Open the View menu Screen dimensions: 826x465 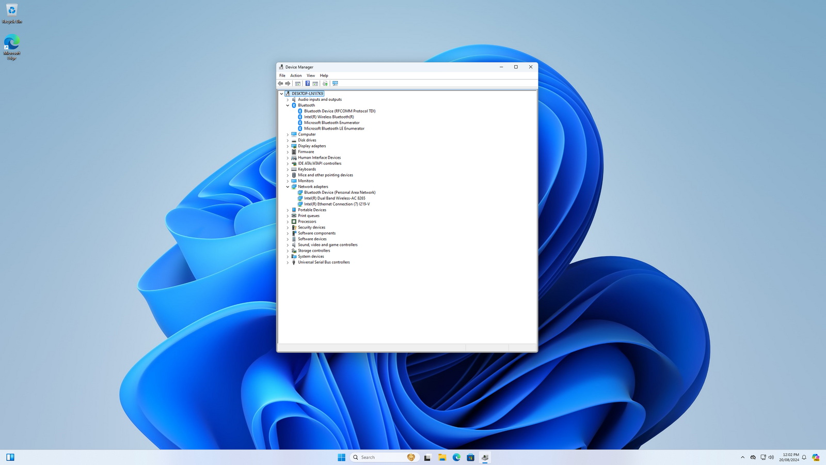311,75
